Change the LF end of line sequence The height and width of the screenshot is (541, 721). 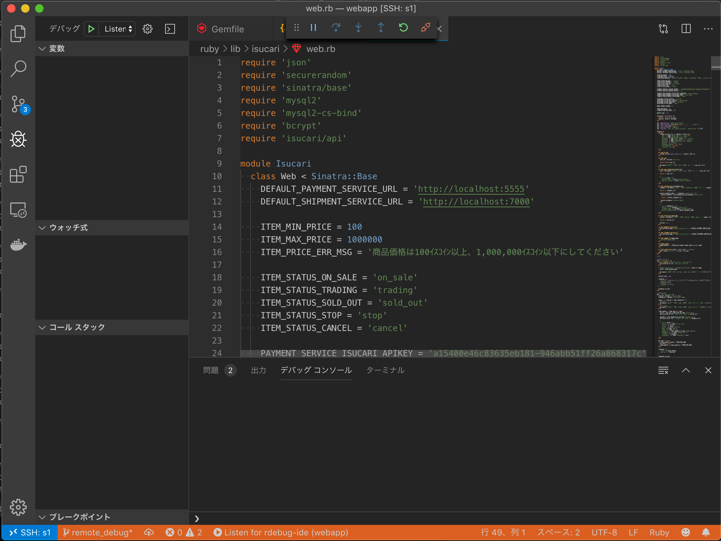point(633,533)
